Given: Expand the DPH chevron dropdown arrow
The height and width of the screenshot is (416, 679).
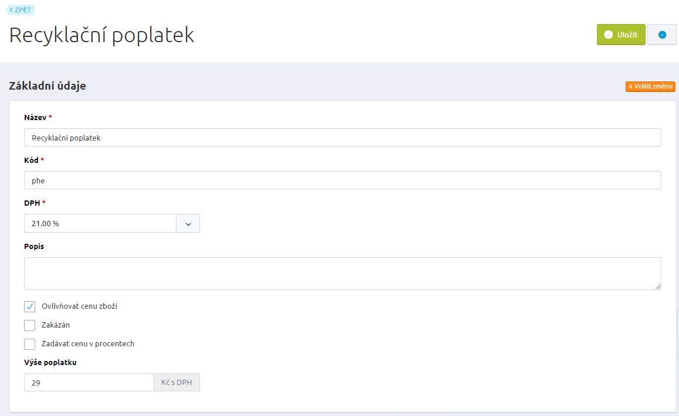Looking at the screenshot, I should coord(188,223).
